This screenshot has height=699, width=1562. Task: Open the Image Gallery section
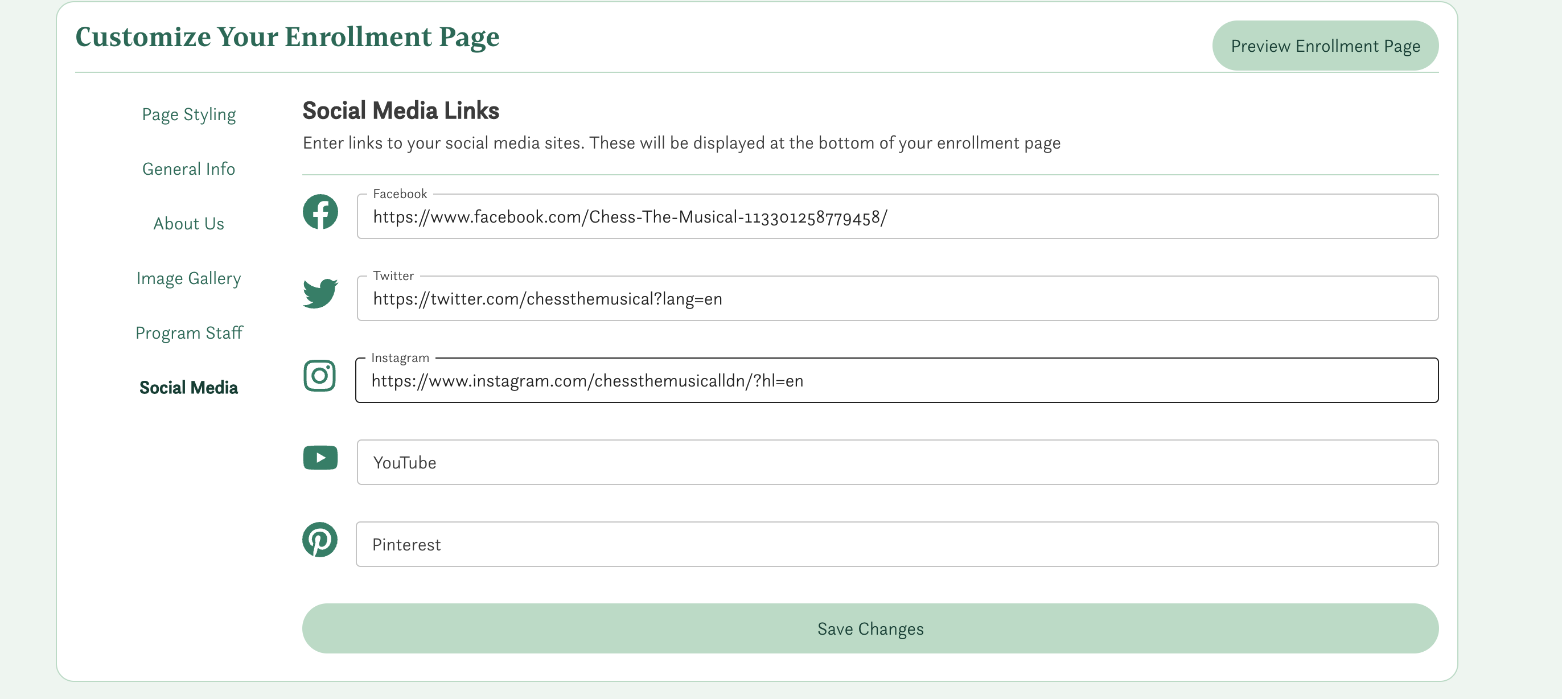[x=188, y=278]
